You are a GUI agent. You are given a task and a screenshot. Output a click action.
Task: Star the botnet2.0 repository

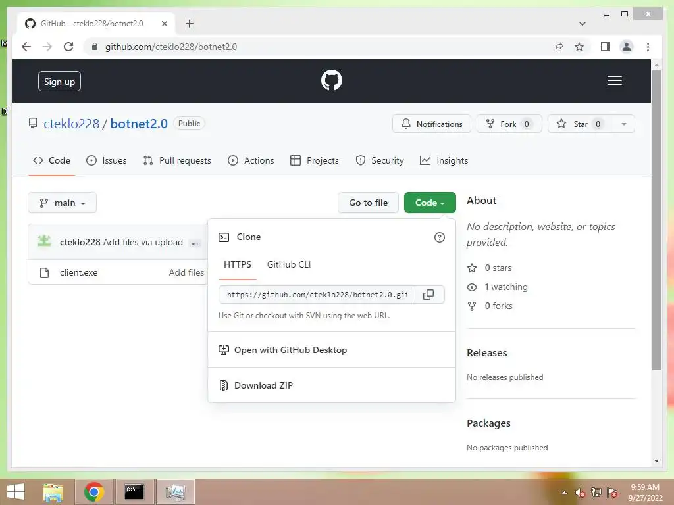pyautogui.click(x=580, y=124)
